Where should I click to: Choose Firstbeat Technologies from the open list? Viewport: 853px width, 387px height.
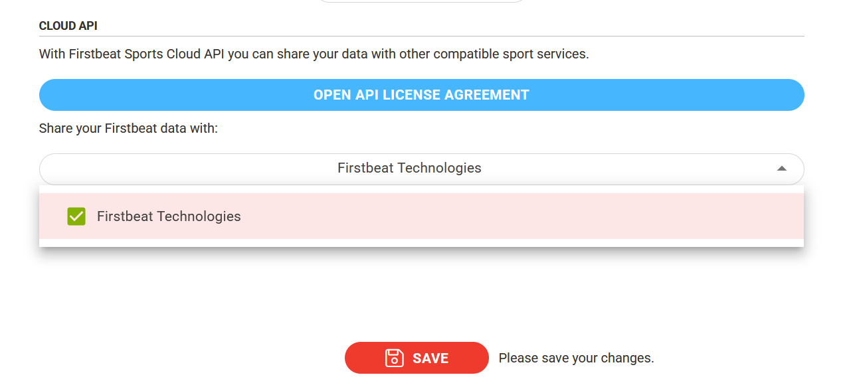169,216
